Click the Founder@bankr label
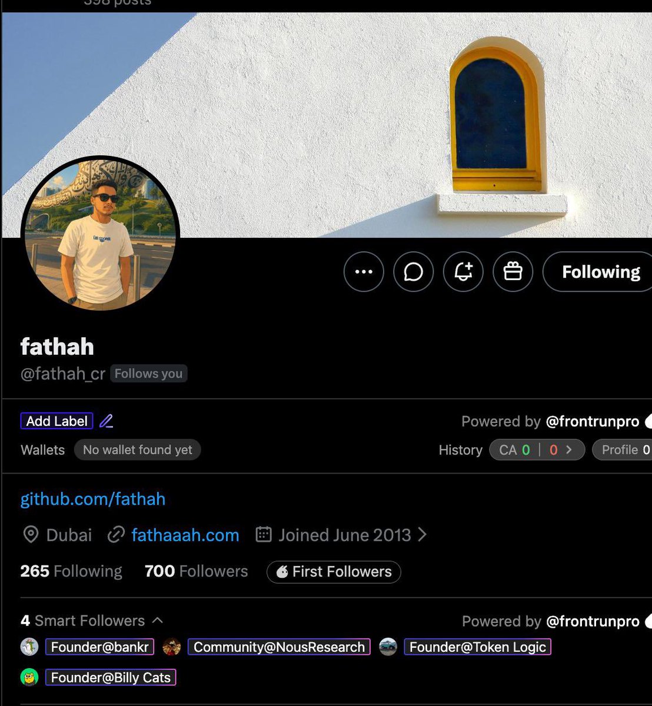Screen dimensions: 652x706 (x=99, y=647)
